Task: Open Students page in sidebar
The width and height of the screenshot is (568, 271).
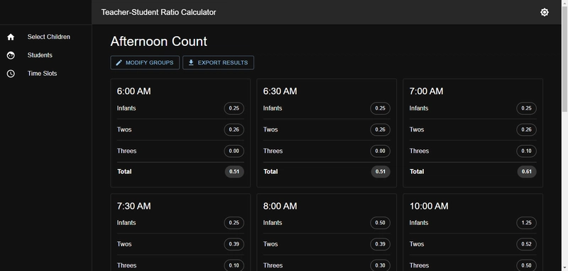Action: (45, 55)
